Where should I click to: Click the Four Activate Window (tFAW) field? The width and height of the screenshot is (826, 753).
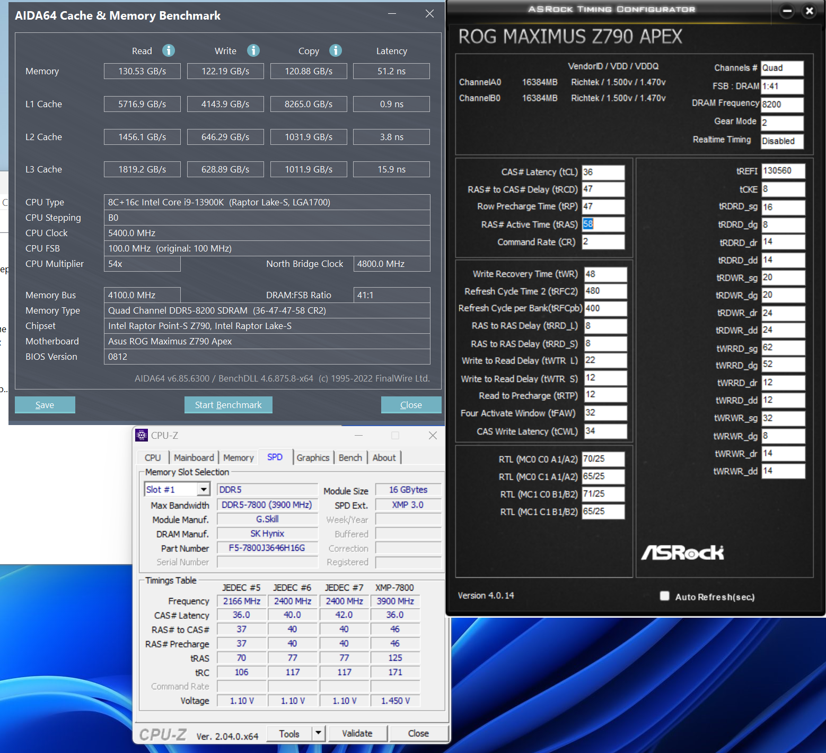click(x=605, y=413)
